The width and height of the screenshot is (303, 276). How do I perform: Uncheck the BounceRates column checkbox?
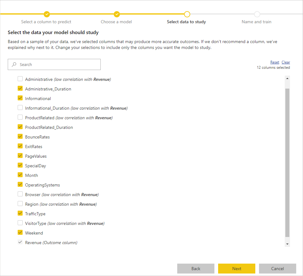[20, 136]
